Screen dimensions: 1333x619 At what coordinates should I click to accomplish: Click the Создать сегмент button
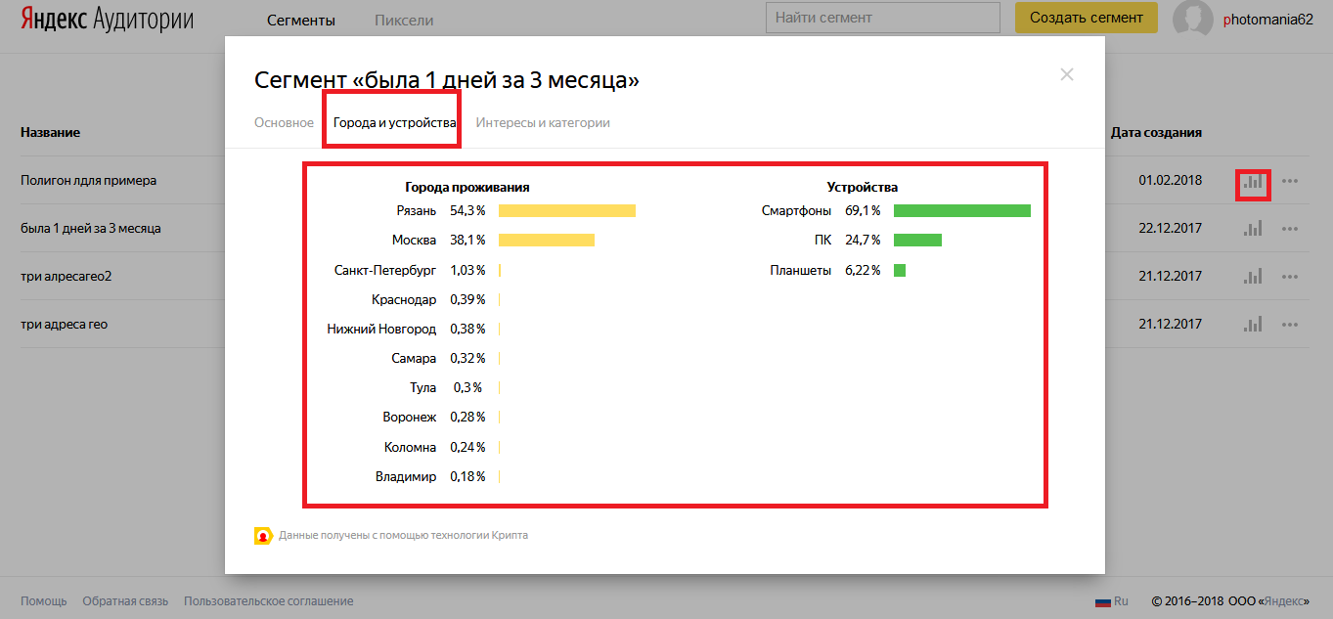[1087, 18]
